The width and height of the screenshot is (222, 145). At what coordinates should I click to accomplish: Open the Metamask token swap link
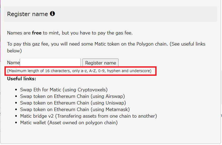75,109
